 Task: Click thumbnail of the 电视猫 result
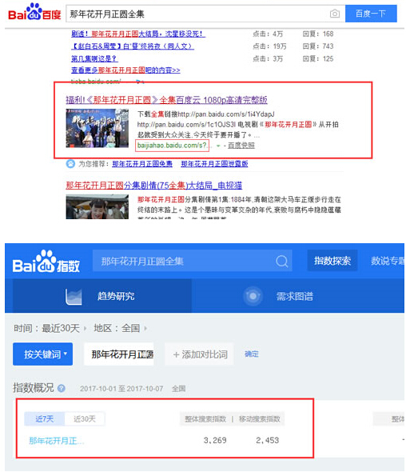[98, 207]
